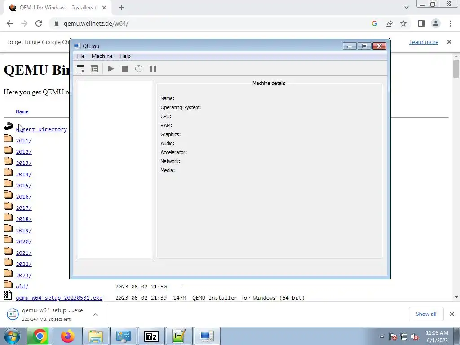Viewport: 460px width, 345px height.
Task: Open the Chrome profile avatar
Action: coord(436,23)
